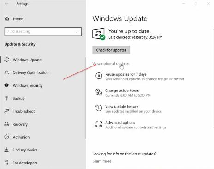Image resolution: width=214 pixels, height=169 pixels.
Task: Open the Troubleshoot section
Action: (24, 111)
